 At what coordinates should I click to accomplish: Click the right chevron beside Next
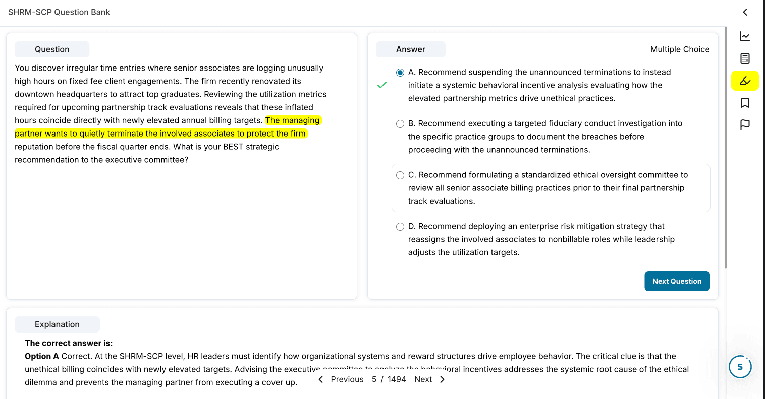442,379
